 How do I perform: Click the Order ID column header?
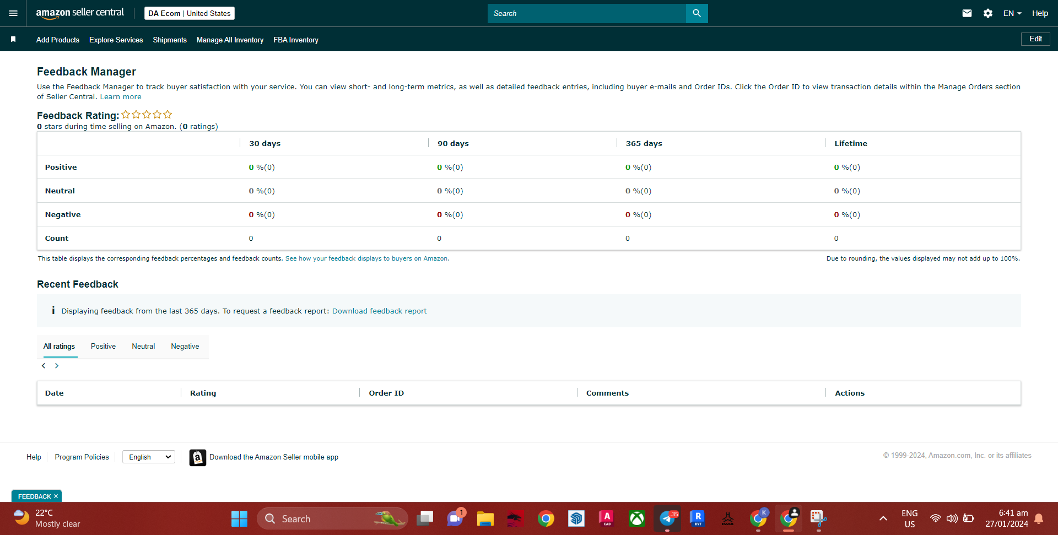[x=386, y=393]
